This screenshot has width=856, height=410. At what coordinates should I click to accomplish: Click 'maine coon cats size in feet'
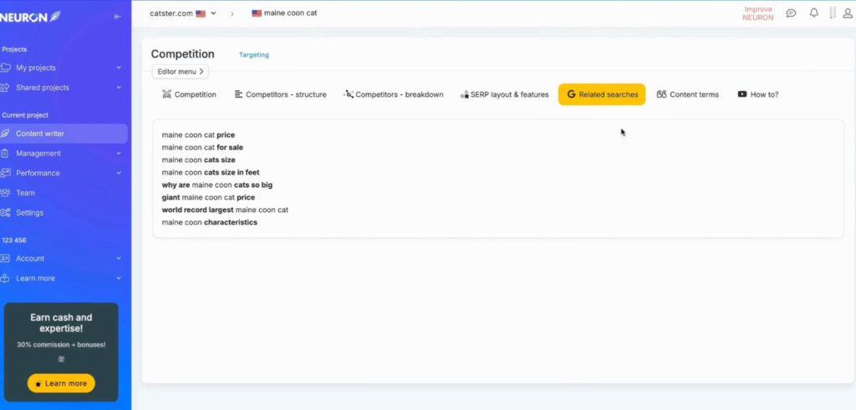[211, 172]
